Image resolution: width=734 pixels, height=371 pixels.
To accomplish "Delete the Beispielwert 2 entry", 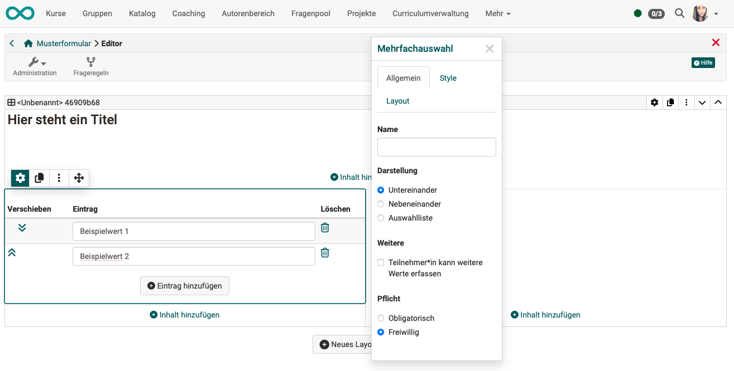I will (325, 253).
